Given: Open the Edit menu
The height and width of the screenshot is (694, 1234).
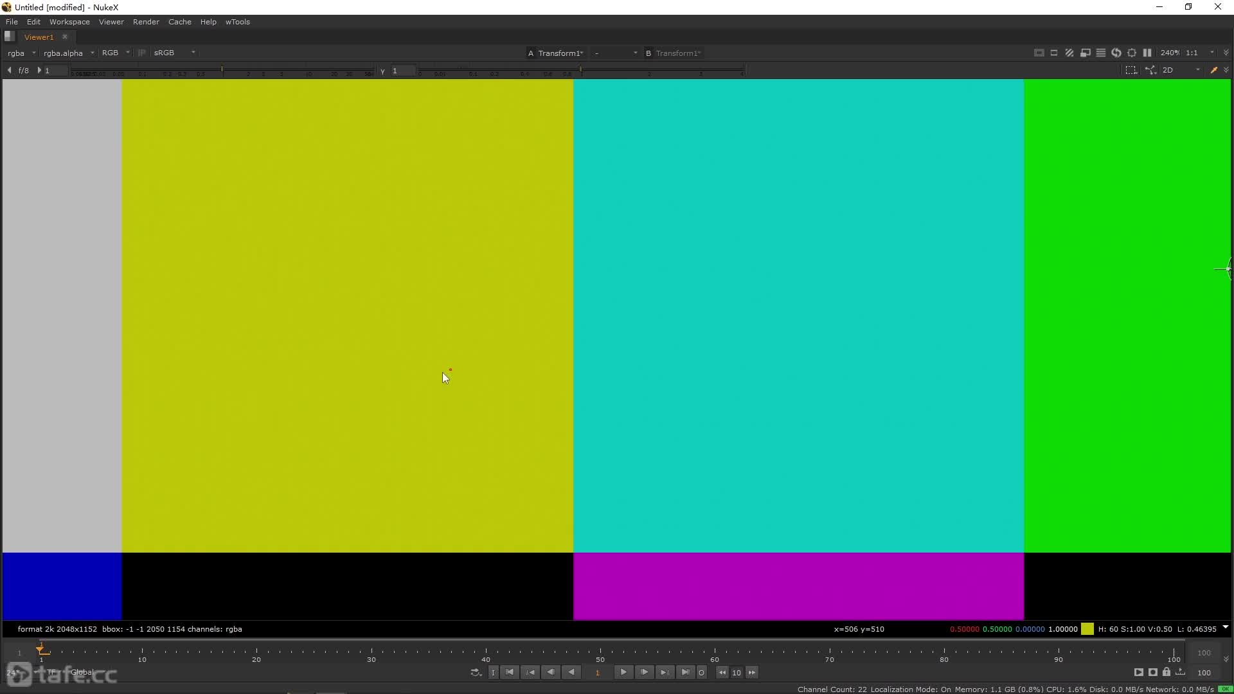Looking at the screenshot, I should pos(33,22).
